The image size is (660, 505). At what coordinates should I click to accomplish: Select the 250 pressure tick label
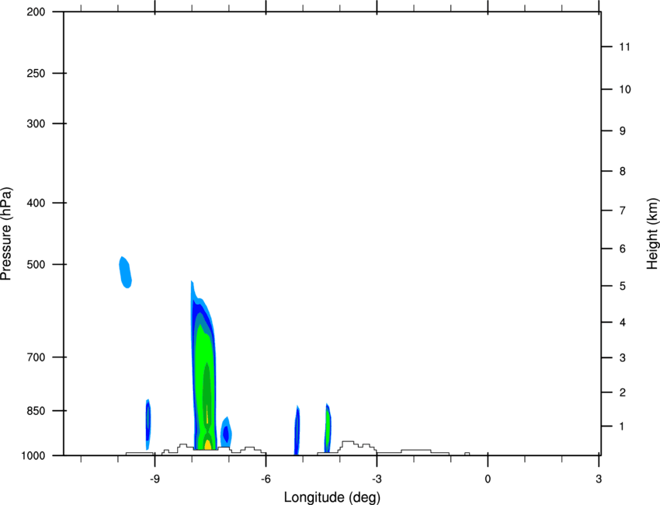(36, 73)
